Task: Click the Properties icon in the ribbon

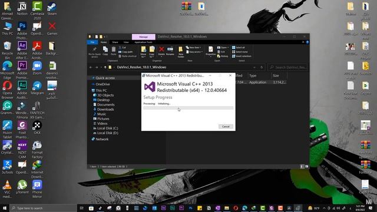Action: click(x=211, y=51)
